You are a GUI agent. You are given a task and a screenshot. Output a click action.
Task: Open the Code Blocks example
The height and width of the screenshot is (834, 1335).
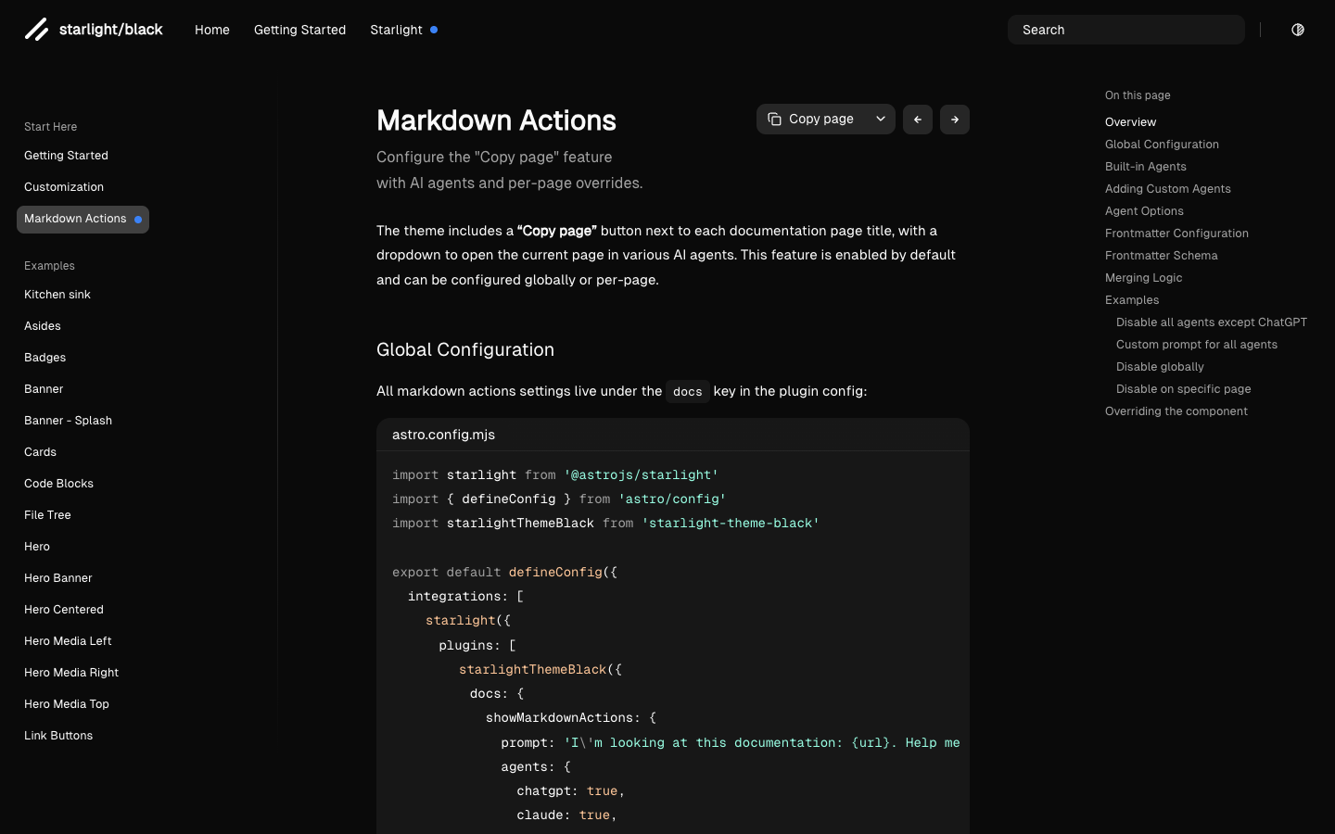click(x=58, y=484)
